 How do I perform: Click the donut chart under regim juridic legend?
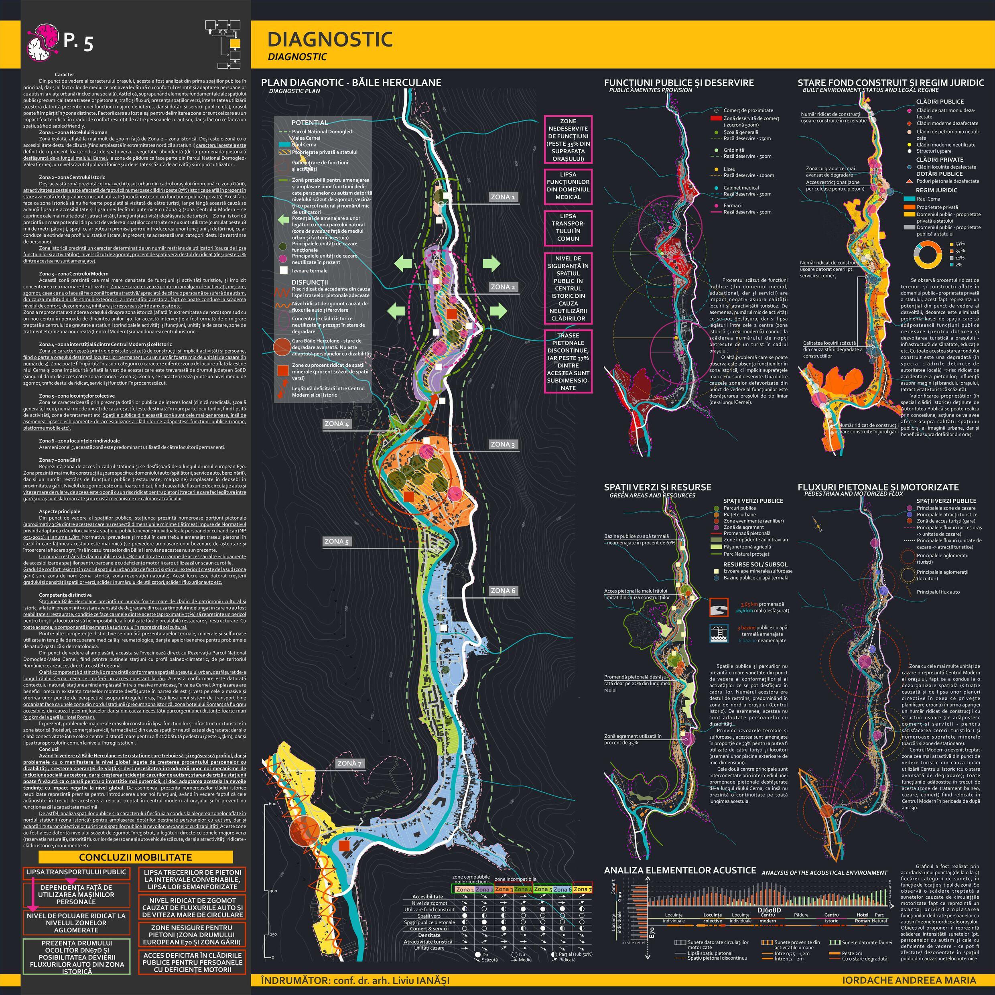tap(927, 255)
